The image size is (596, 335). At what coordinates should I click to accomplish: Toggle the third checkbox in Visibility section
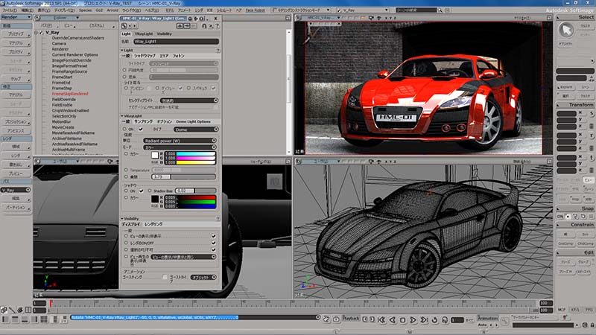(x=214, y=249)
